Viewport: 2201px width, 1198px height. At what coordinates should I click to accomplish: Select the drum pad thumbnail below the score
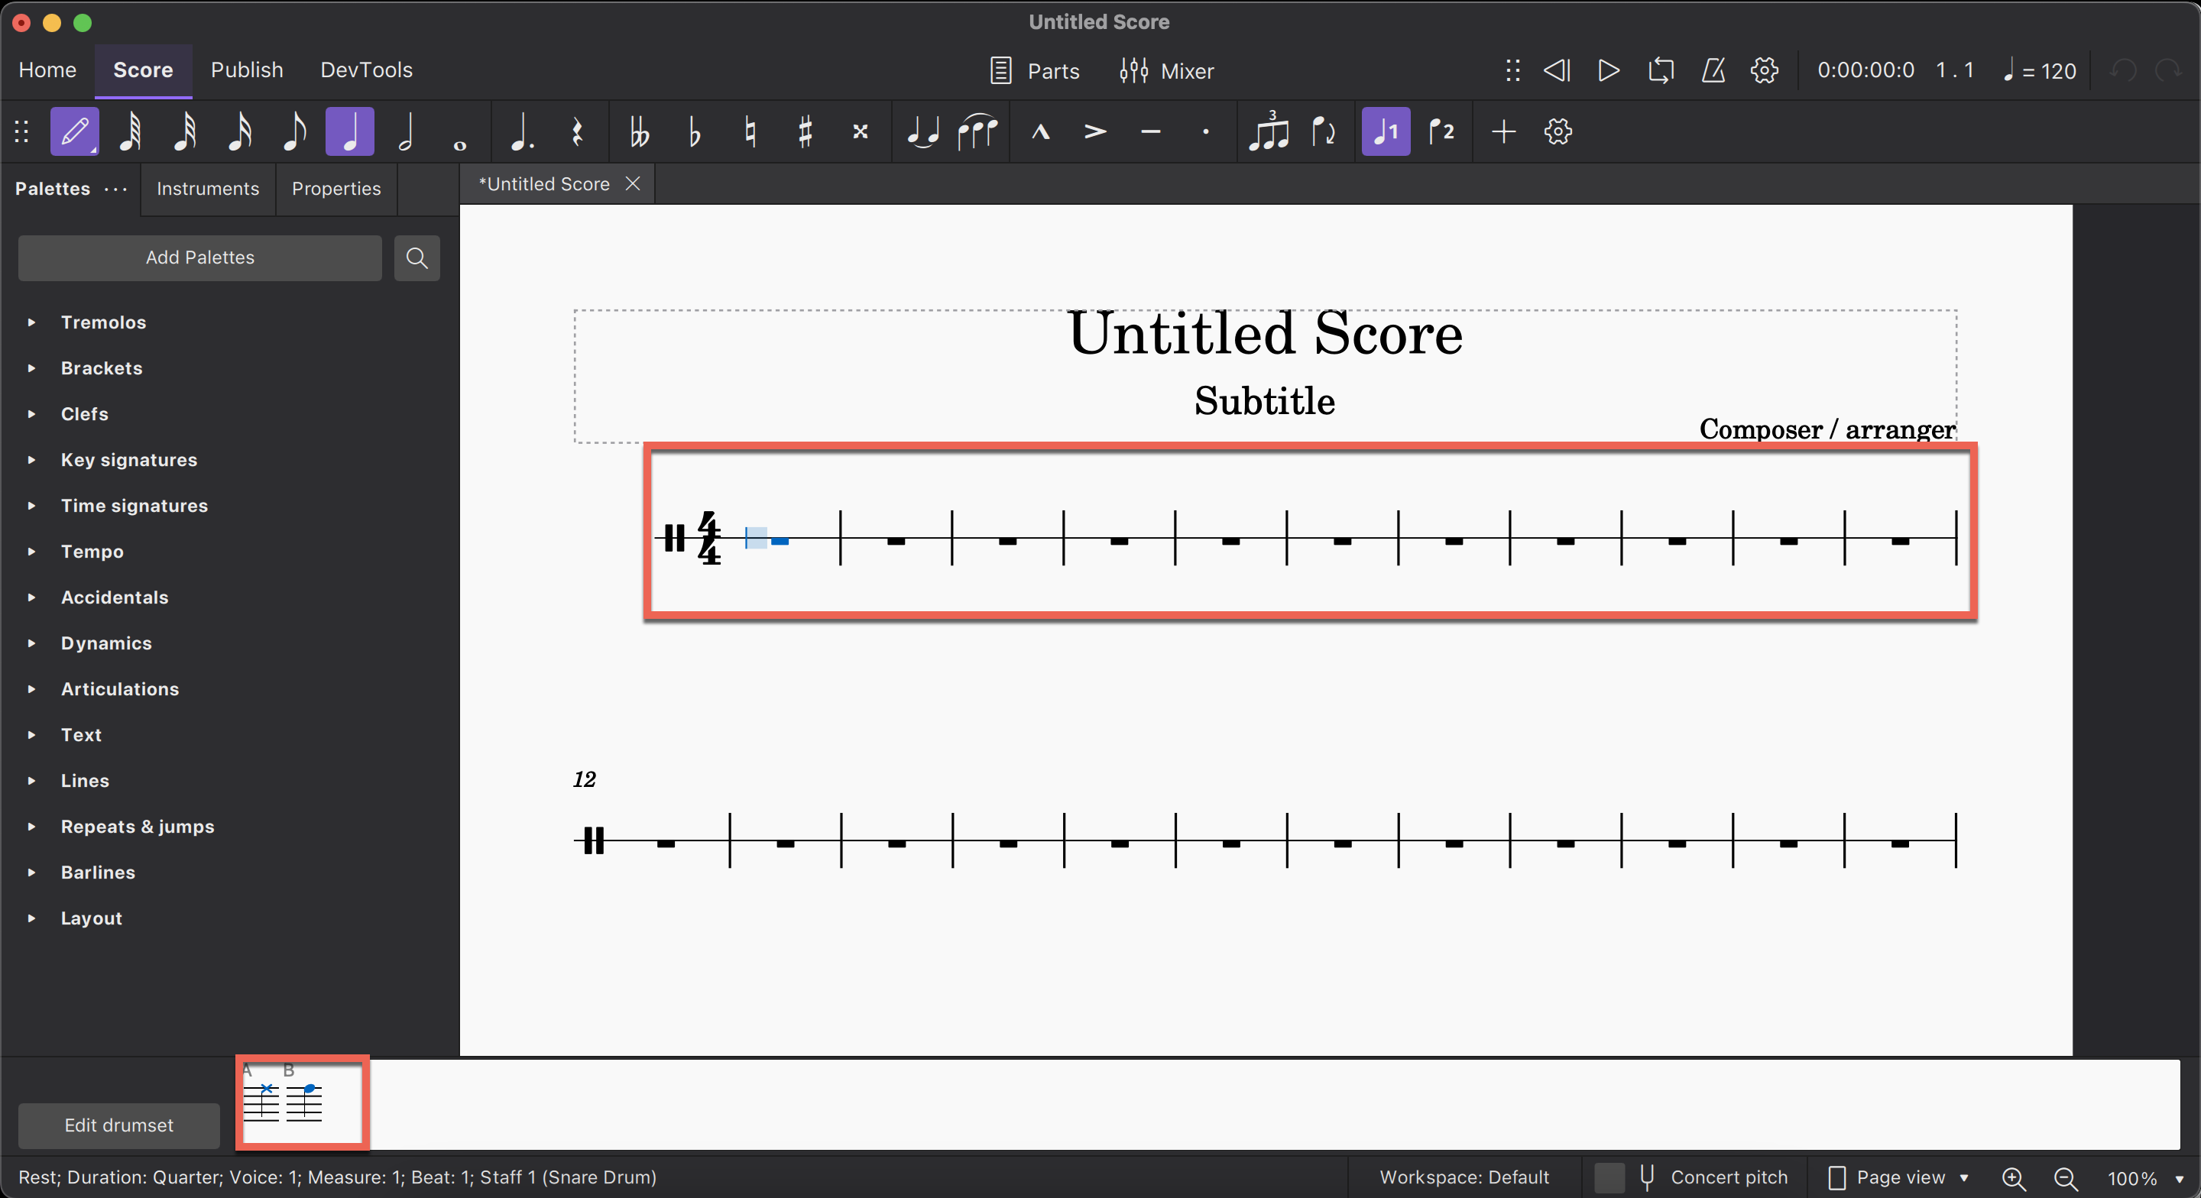click(x=301, y=1103)
